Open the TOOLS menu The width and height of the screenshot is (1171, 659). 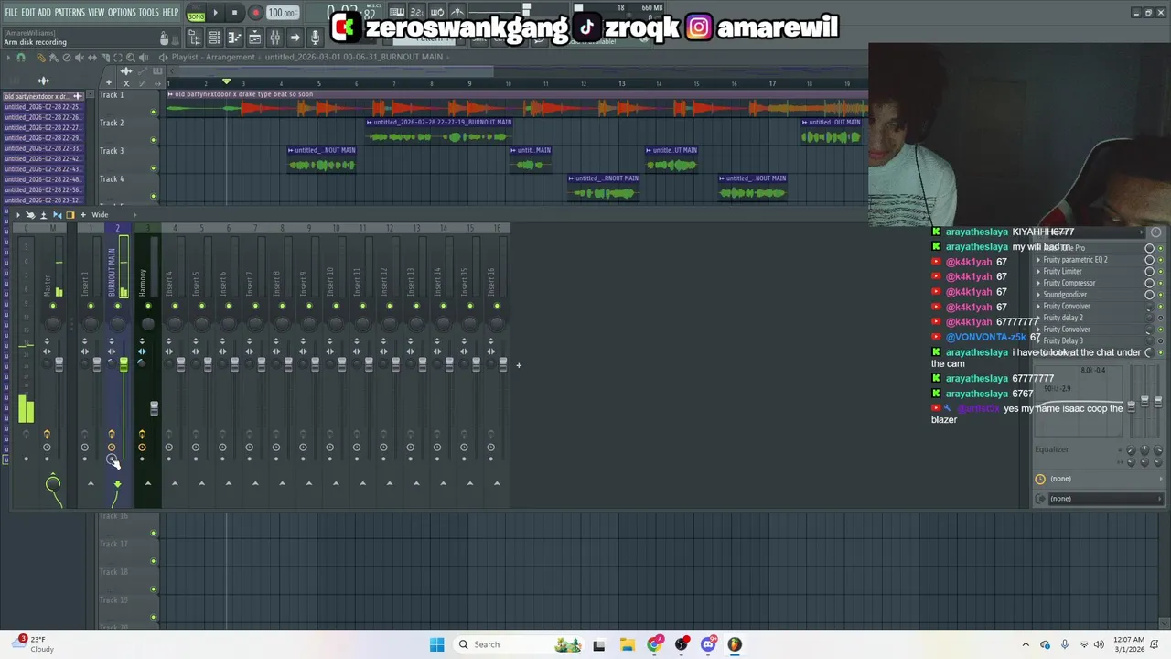(149, 13)
